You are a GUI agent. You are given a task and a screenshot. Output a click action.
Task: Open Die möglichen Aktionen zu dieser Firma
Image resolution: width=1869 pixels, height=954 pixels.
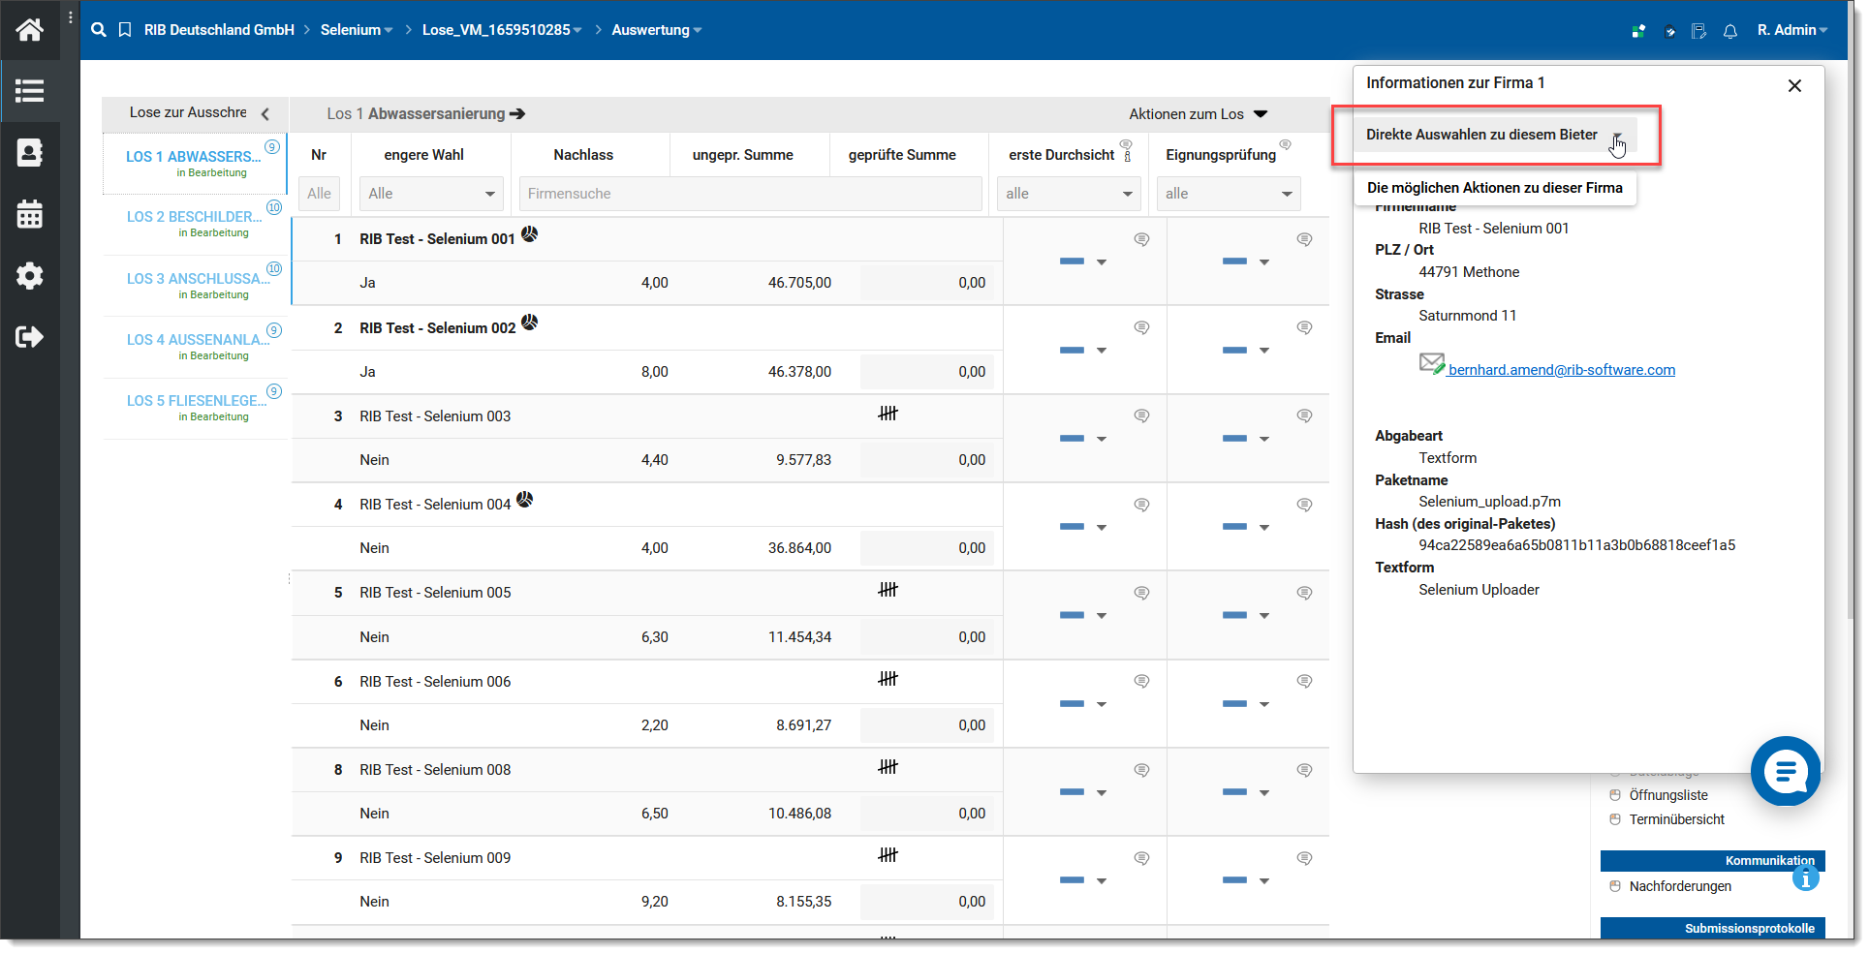(x=1495, y=188)
